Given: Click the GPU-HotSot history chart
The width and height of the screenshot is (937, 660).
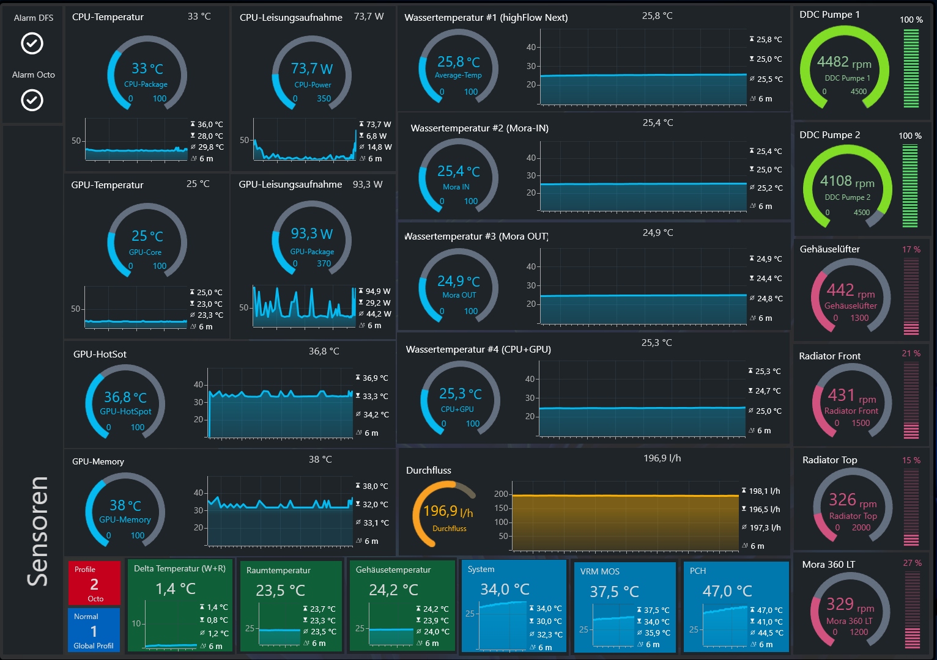Looking at the screenshot, I should [281, 403].
